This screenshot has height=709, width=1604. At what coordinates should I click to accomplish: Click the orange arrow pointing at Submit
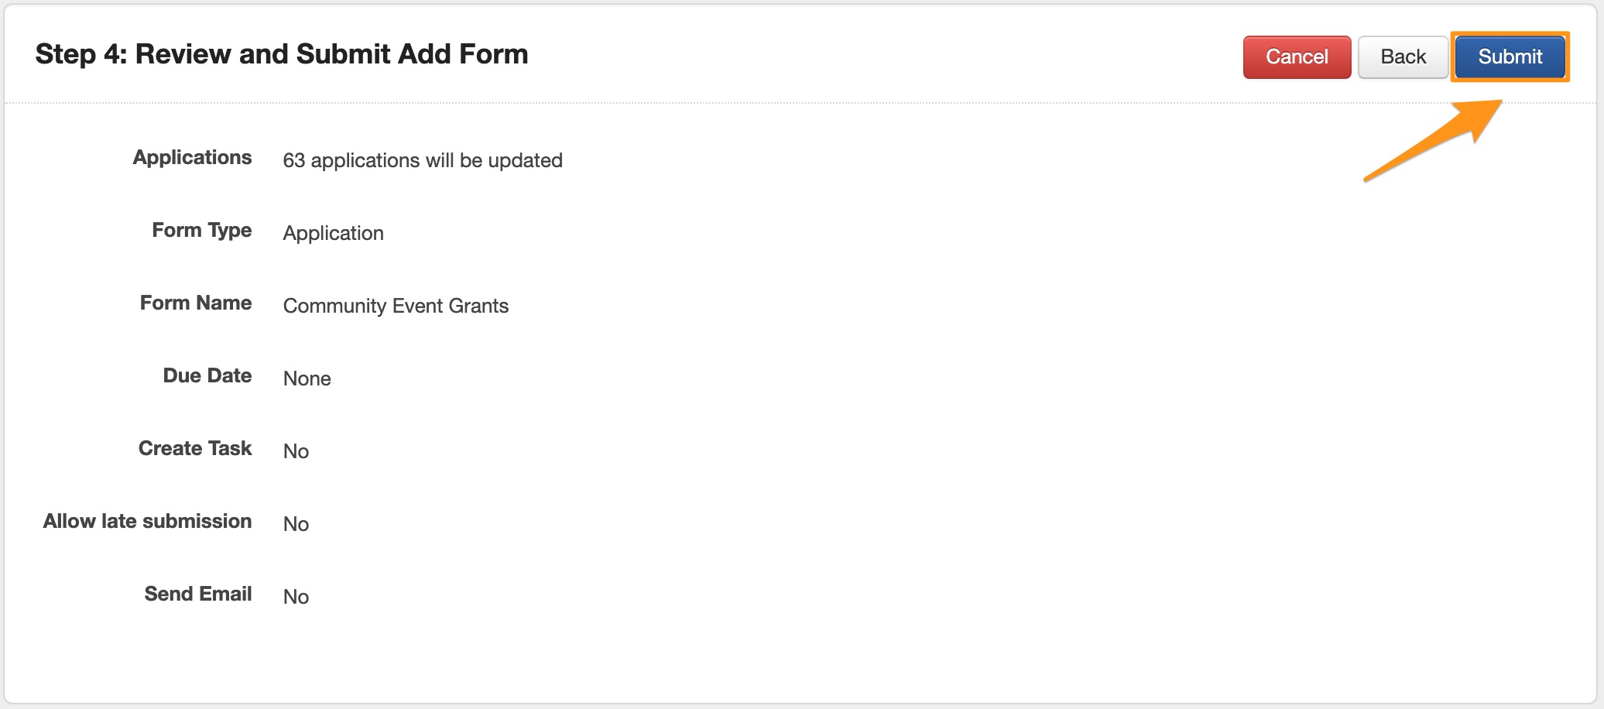pos(1432,142)
